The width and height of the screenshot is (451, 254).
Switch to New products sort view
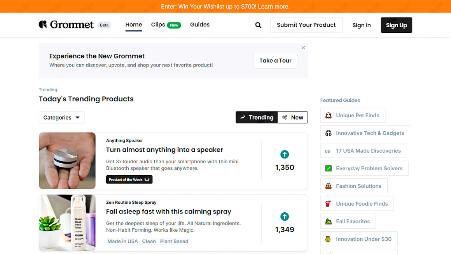[x=292, y=117]
